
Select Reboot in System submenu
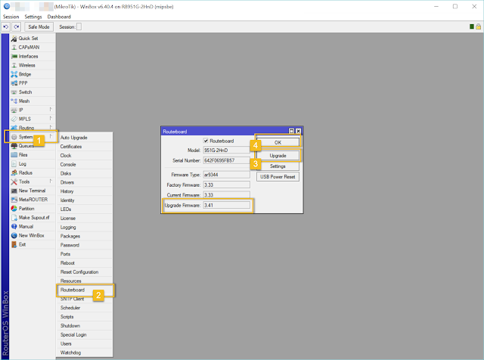[84, 263]
